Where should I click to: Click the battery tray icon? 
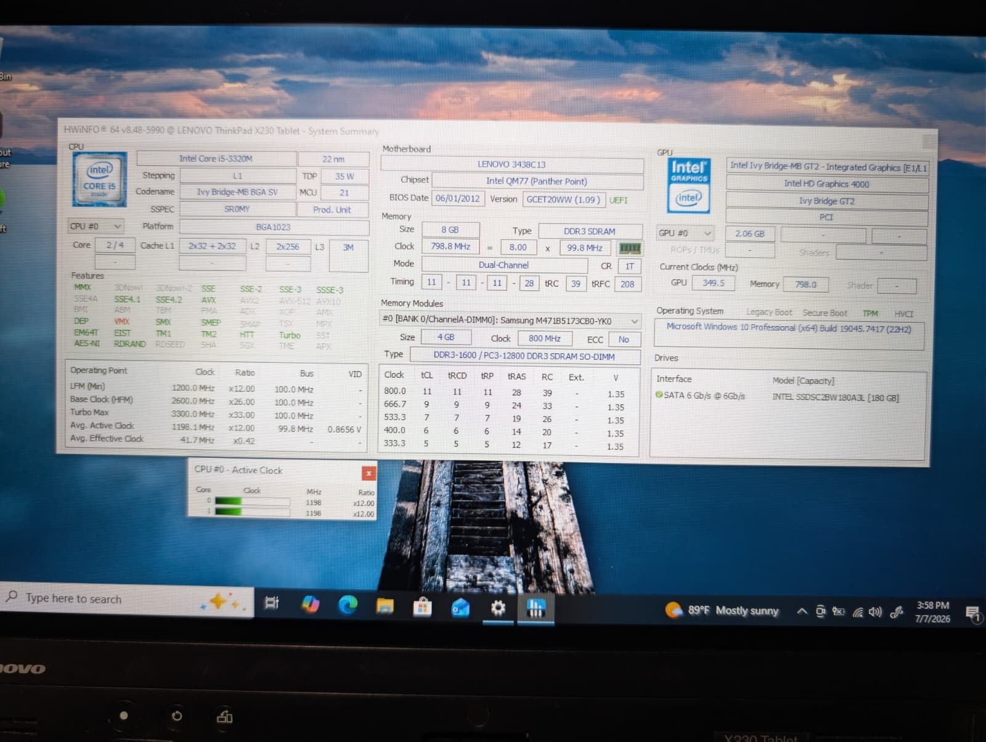[x=839, y=611]
